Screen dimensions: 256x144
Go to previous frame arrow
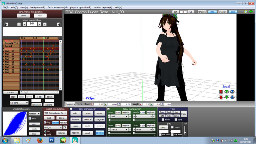(x=24, y=24)
